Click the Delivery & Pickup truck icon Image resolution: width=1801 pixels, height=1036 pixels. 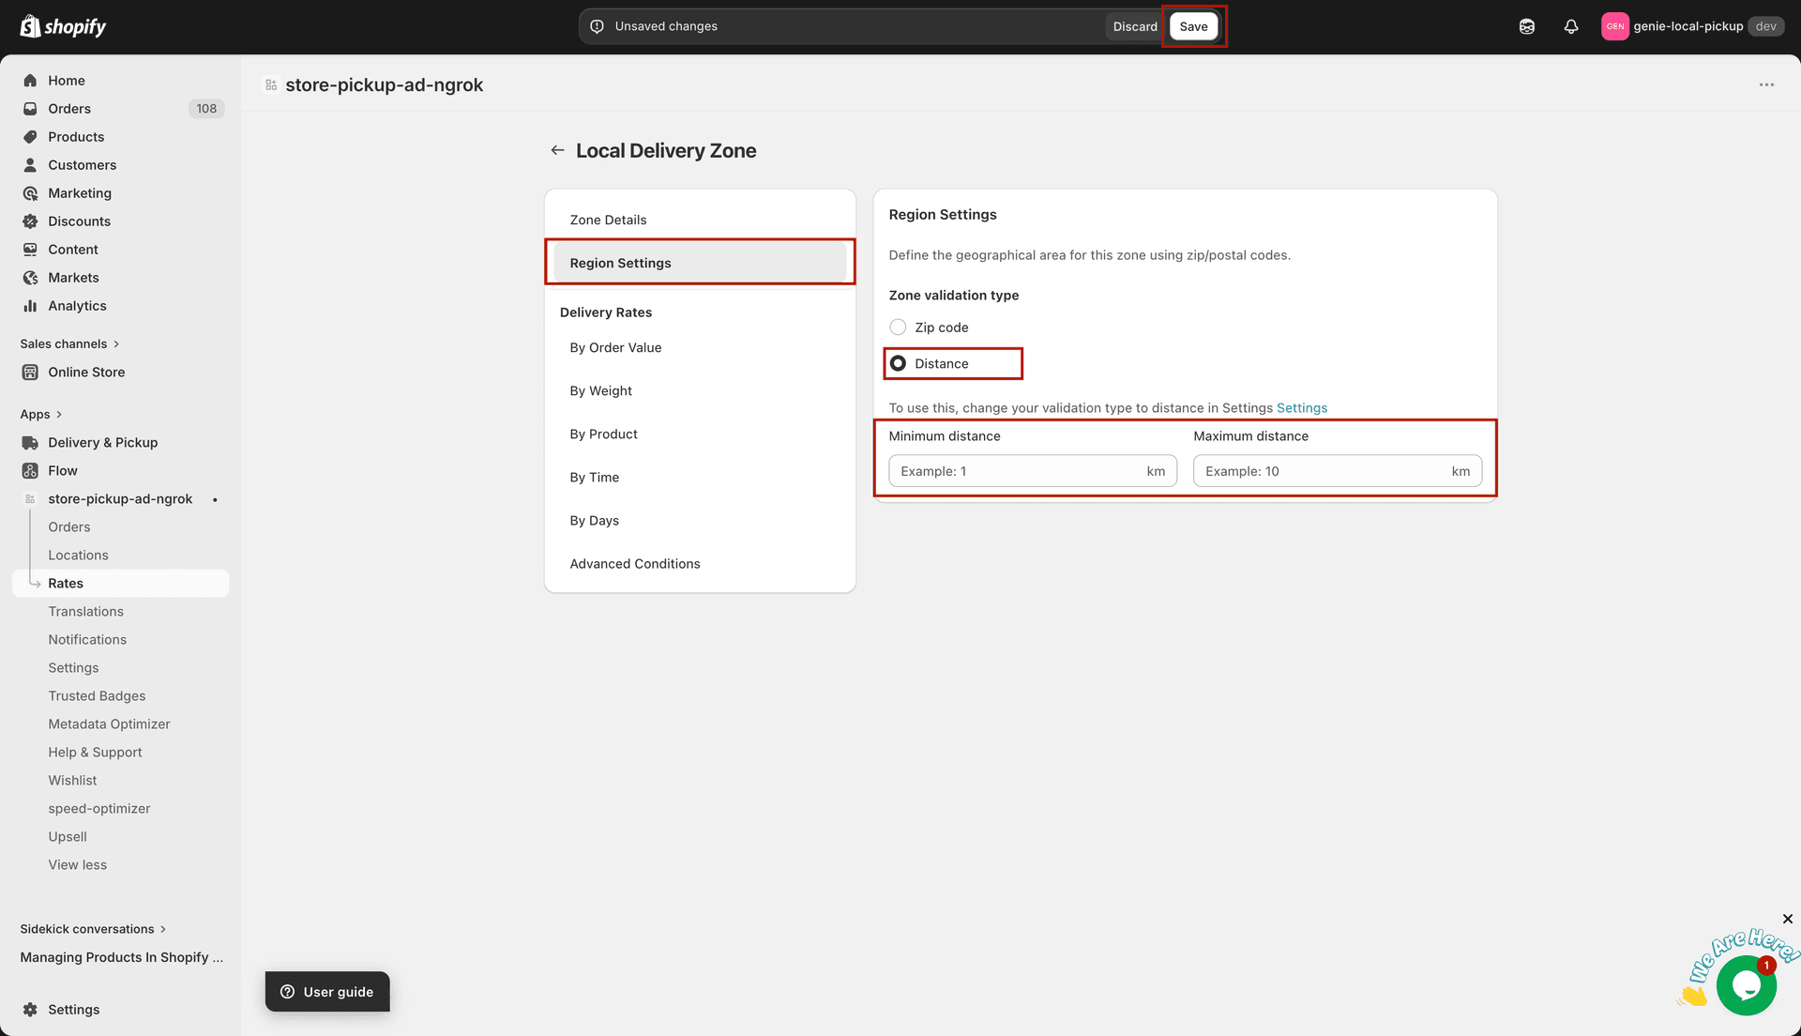click(x=30, y=443)
